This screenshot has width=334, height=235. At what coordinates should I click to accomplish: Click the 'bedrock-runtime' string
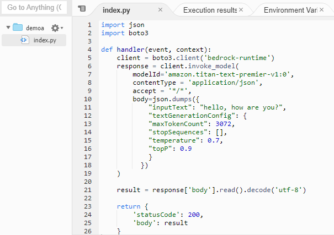(x=237, y=58)
